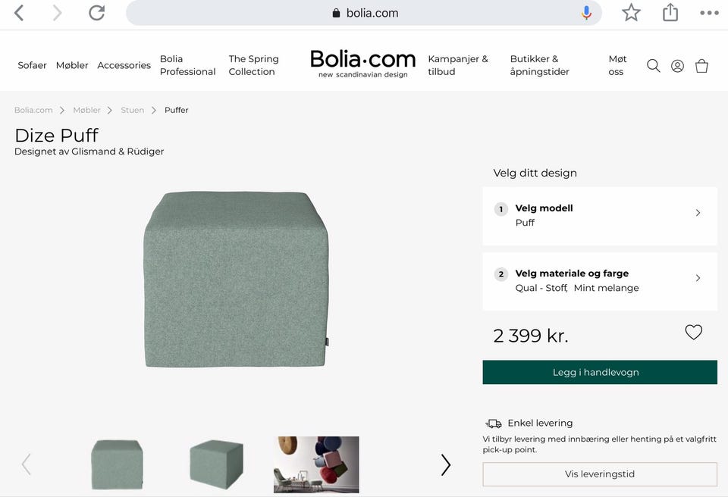Open The Spring Collection menu
Image resolution: width=728 pixels, height=497 pixels.
[x=253, y=65]
